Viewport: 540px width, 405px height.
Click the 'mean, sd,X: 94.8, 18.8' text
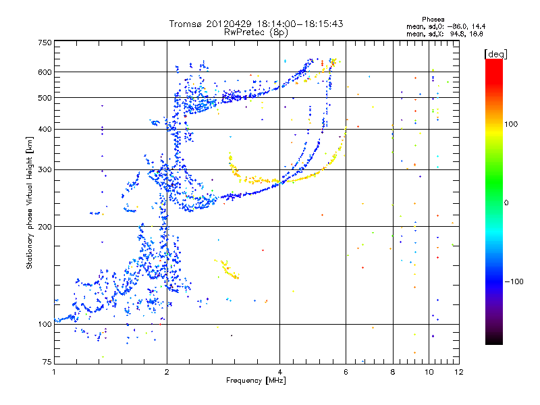[444, 34]
